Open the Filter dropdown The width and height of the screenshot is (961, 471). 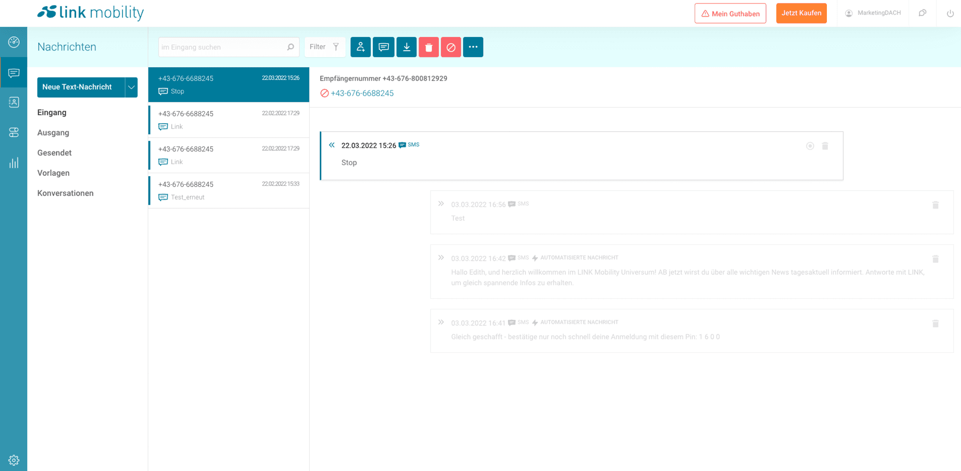(x=324, y=47)
